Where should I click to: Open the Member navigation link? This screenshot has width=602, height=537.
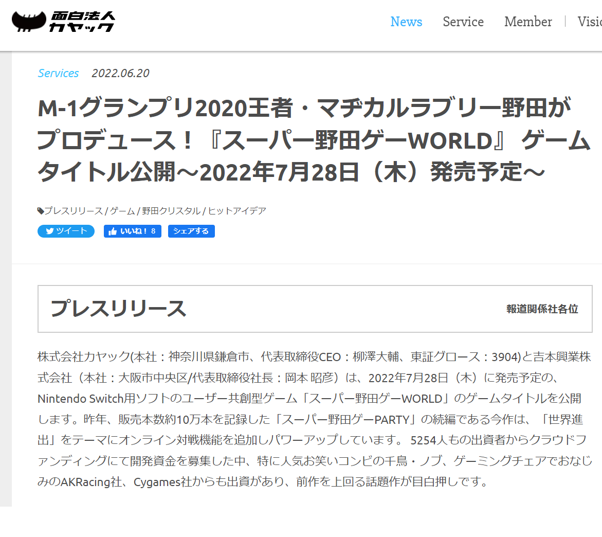(528, 22)
